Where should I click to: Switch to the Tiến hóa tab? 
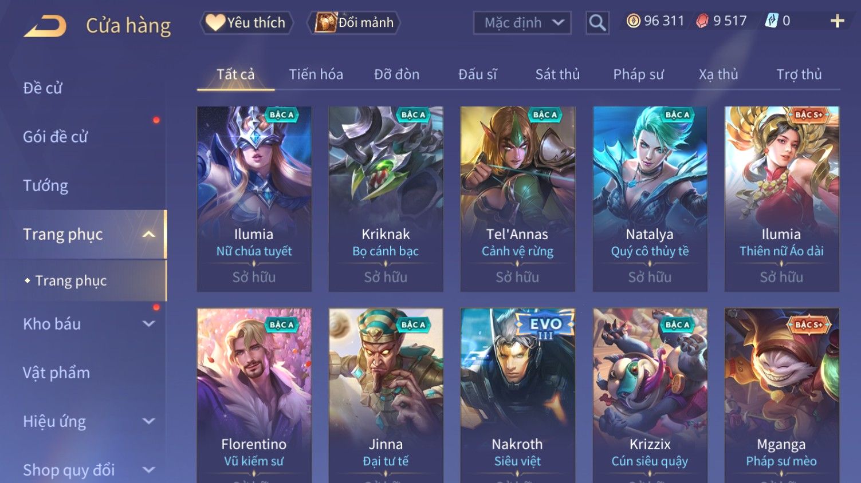tap(316, 74)
